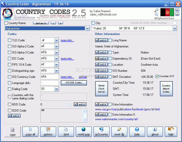This screenshot has height=142, width=182.
Task: Click the magnifier search icon near flag
Action: (156, 10)
